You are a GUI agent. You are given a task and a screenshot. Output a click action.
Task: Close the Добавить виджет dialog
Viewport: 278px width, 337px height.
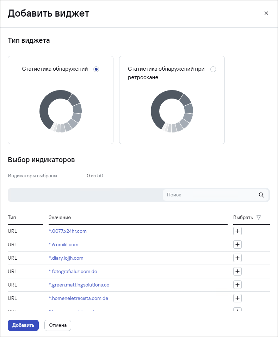[266, 13]
